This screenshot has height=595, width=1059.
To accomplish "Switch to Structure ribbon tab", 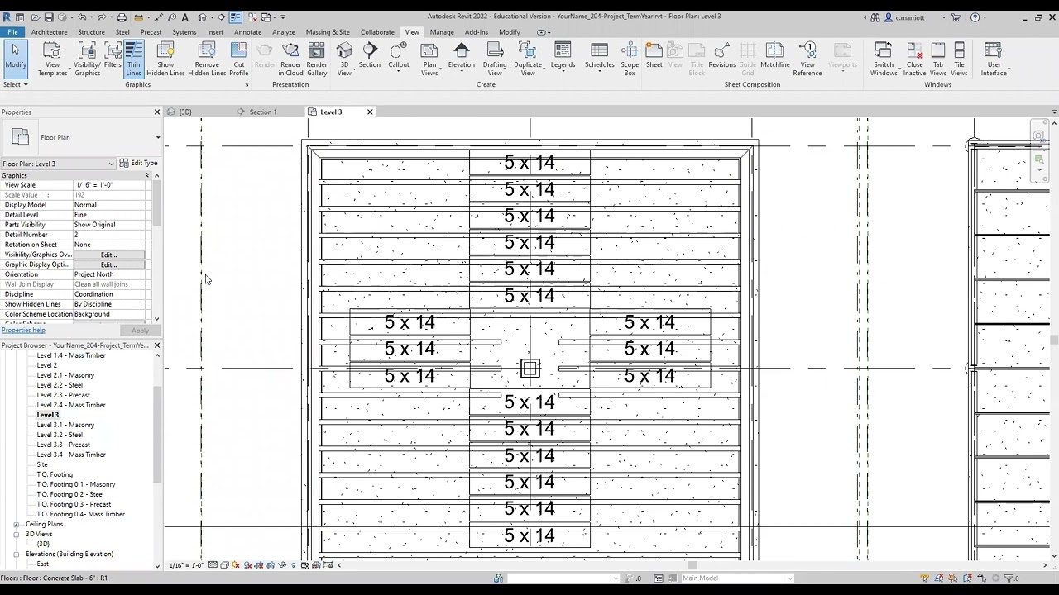I will pos(91,32).
